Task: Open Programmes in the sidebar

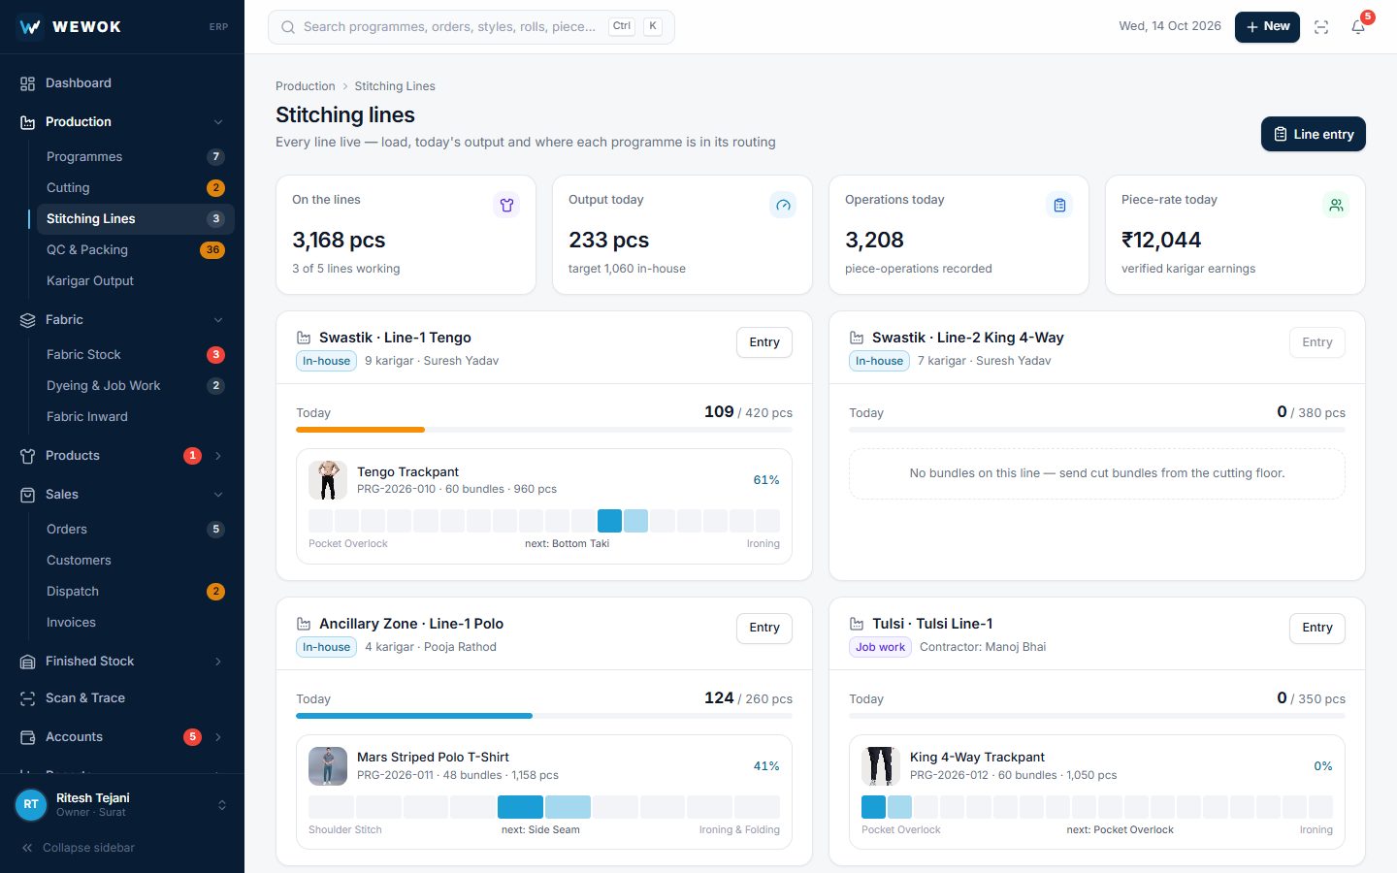Action: (136, 156)
